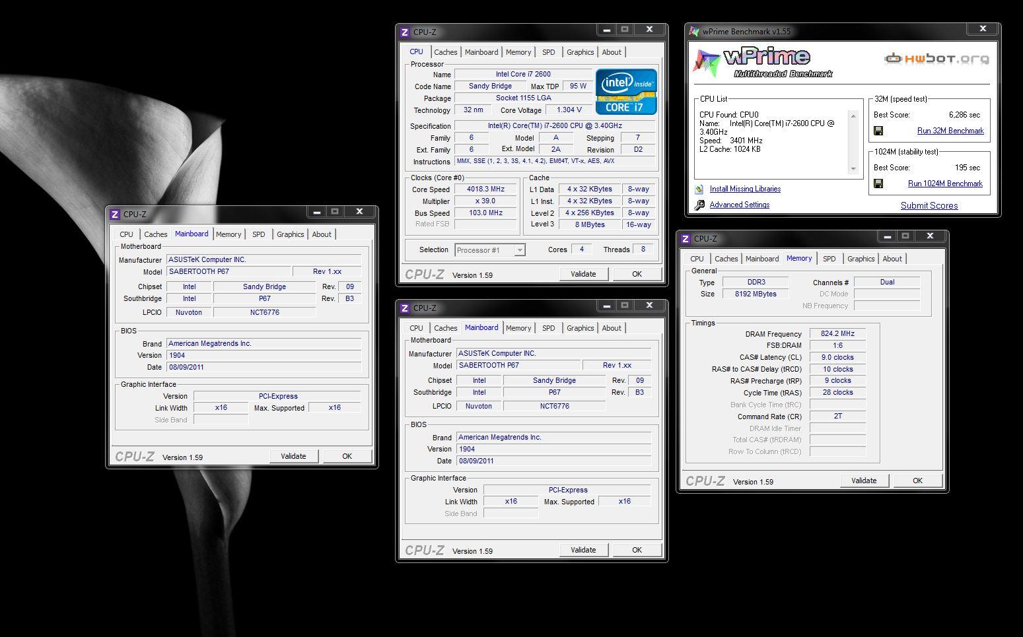Click OK in Memory CPU-Z window
Viewport: 1023px width, 637px height.
917,481
